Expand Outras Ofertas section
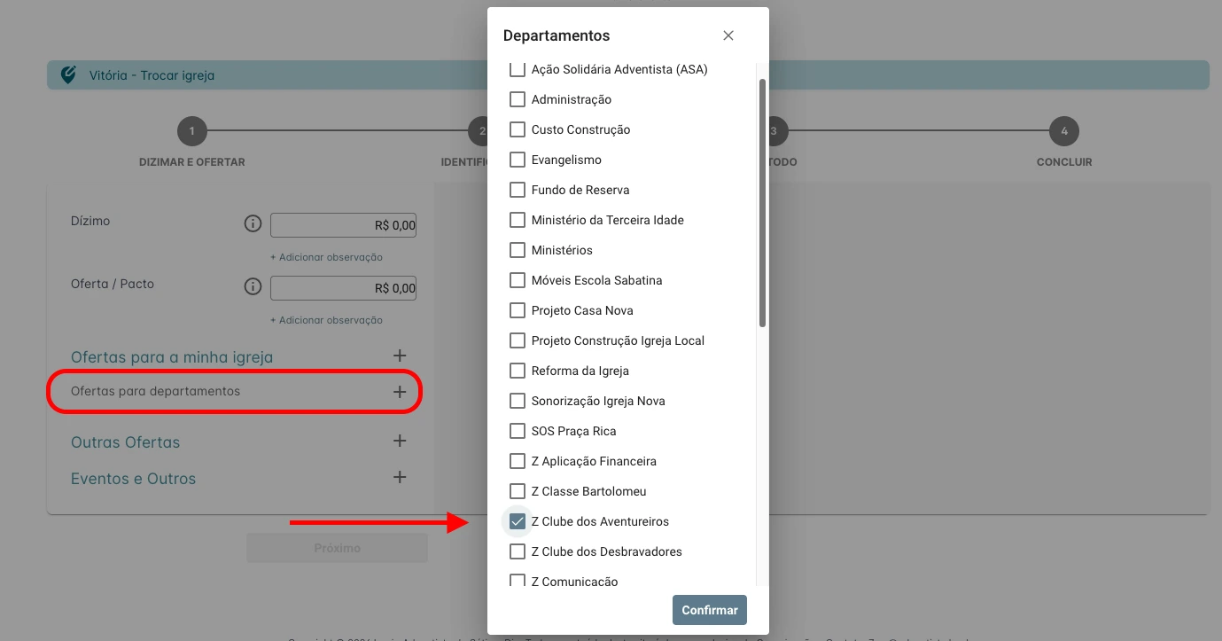The height and width of the screenshot is (641, 1222). tap(400, 441)
